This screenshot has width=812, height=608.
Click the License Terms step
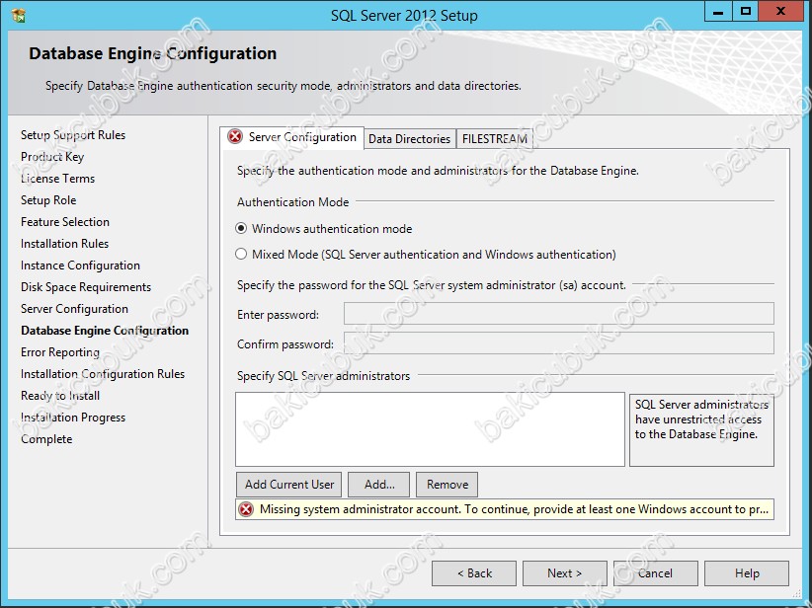click(57, 179)
